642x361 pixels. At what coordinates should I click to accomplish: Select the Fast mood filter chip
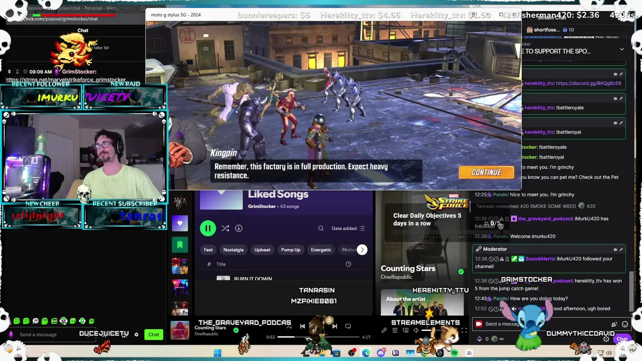click(208, 250)
